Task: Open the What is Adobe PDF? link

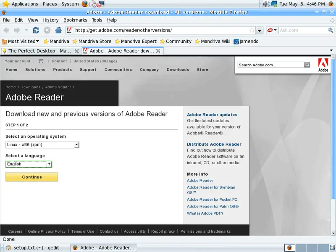Action: coord(205,213)
